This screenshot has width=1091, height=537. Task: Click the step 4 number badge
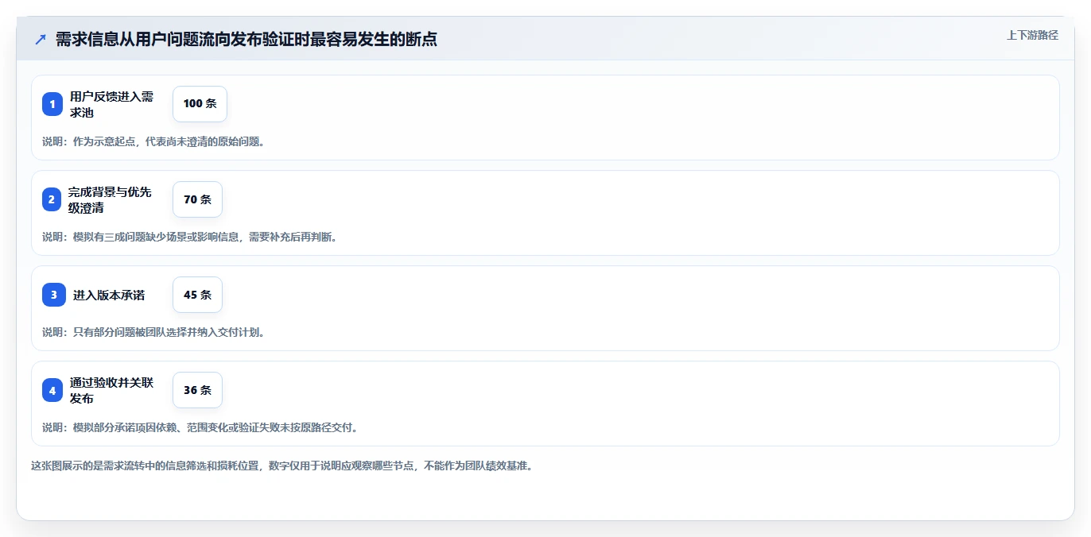point(52,390)
